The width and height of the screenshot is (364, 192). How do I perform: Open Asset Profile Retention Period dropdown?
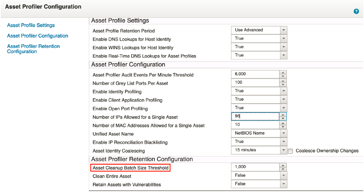click(x=283, y=30)
